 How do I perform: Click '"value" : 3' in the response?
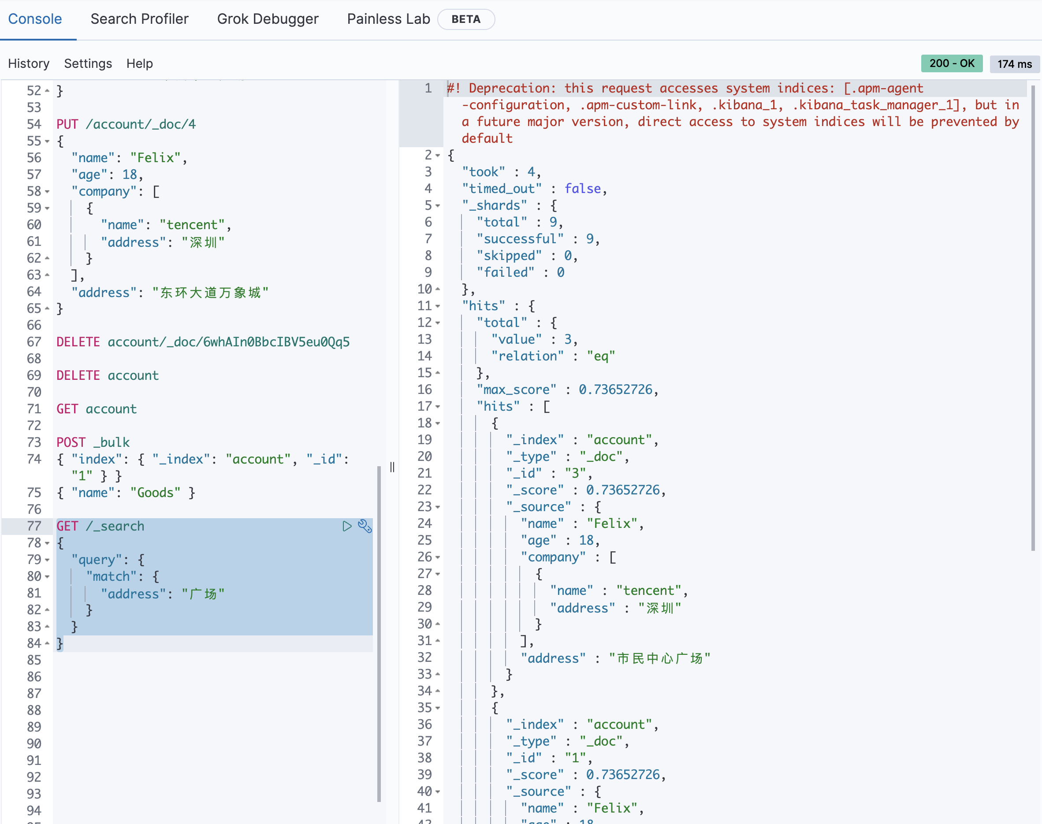(x=534, y=340)
